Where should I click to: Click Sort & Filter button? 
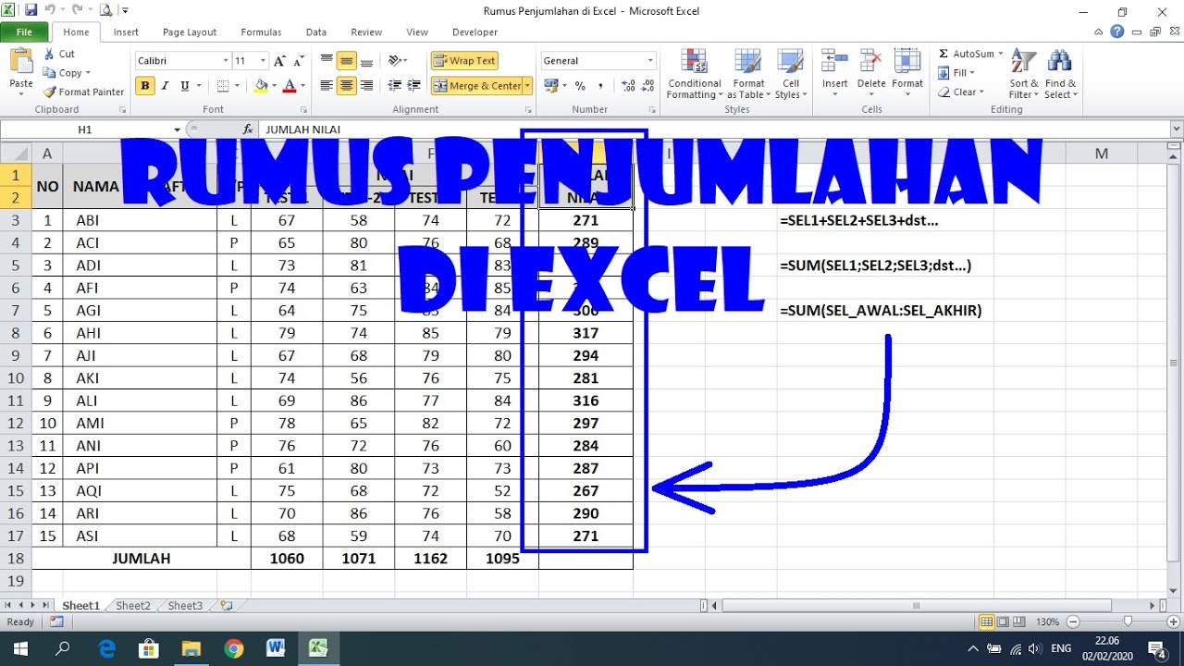point(1023,73)
